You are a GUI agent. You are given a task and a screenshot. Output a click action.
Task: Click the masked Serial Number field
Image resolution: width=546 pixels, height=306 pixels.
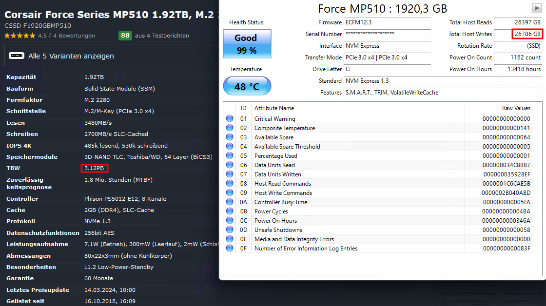point(387,34)
